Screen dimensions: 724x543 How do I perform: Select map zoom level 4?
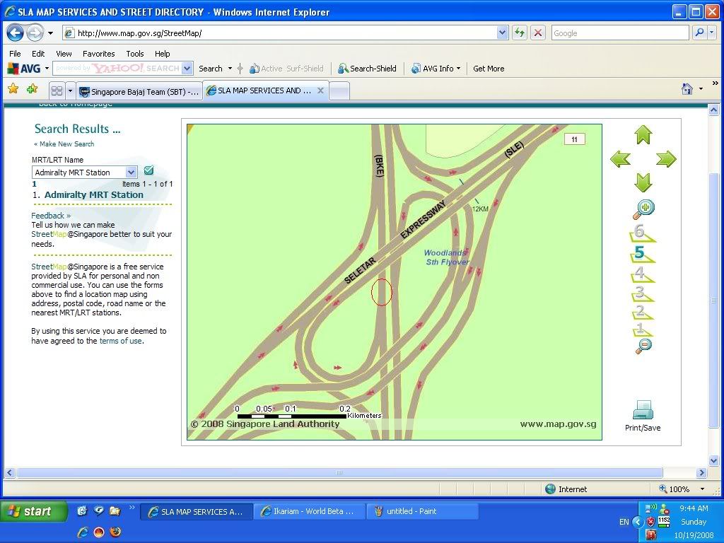641,274
